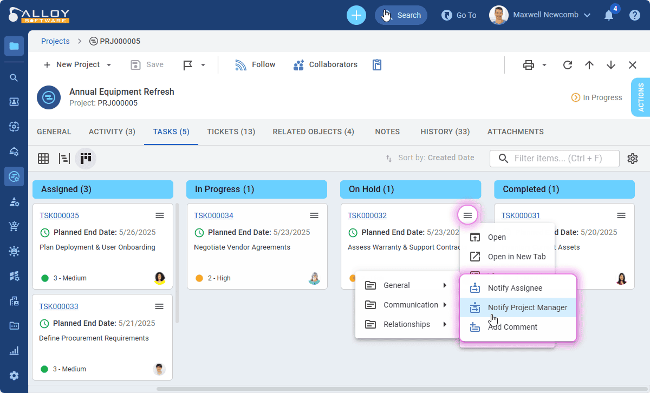Open the notifications bell
The height and width of the screenshot is (393, 650).
[609, 15]
